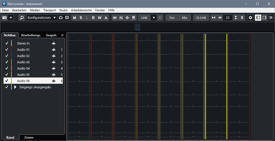Expand the Eingangs-/Ausgangskanäle folder triangle
275x141 pixels.
(x=15, y=87)
